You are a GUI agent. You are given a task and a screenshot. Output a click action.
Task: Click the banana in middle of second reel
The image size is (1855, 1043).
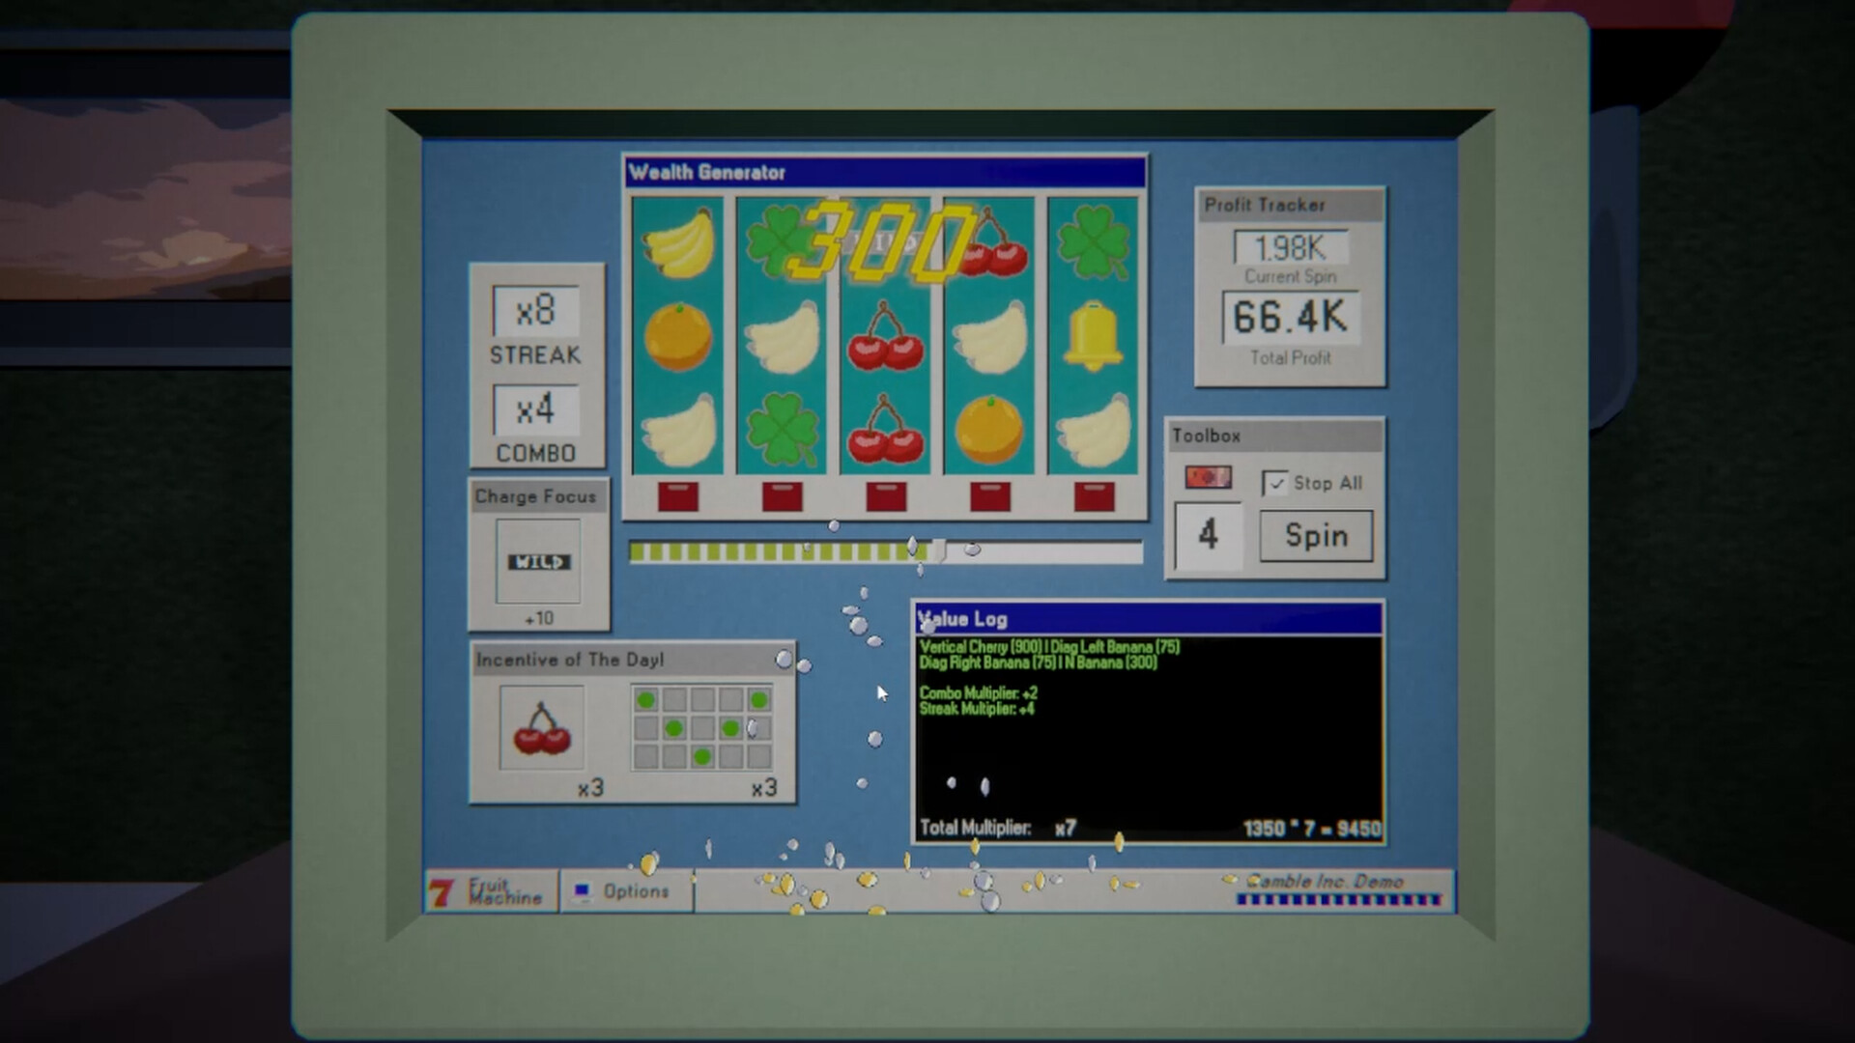pos(782,337)
